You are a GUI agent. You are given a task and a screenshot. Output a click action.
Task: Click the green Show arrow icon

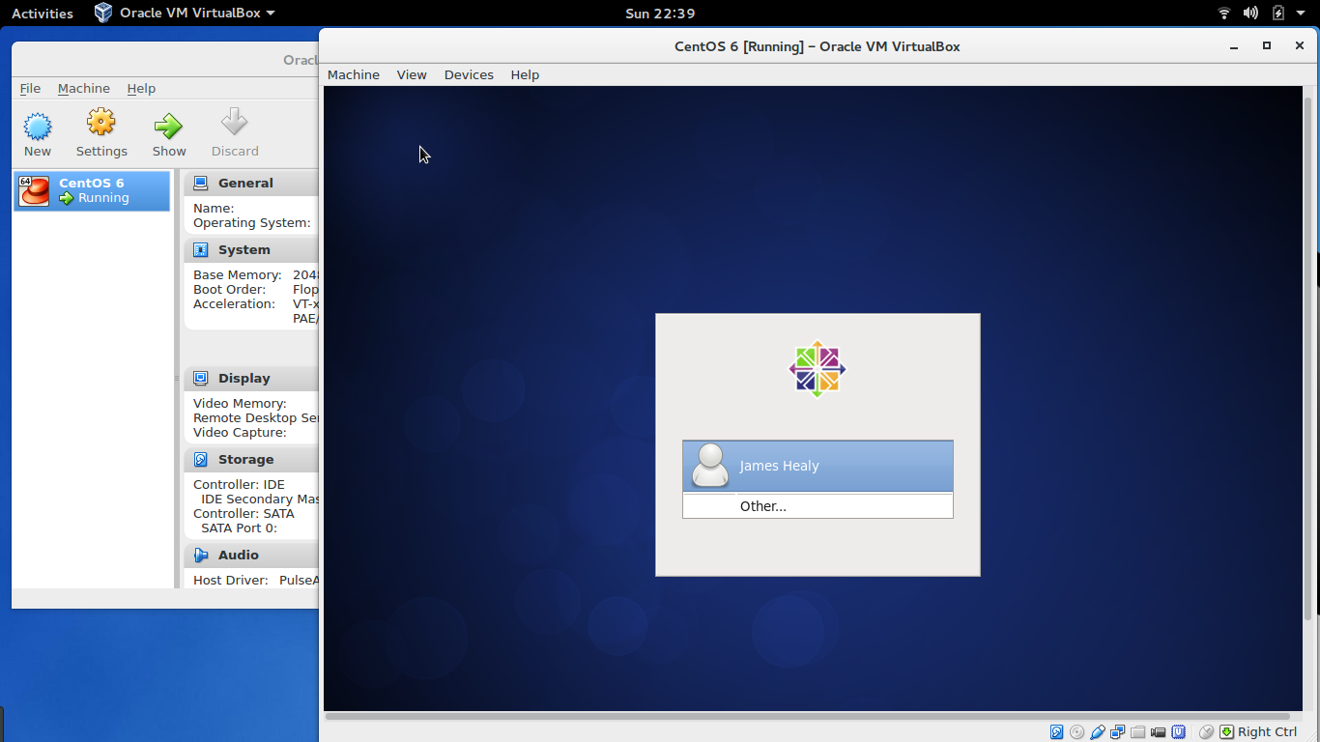tap(168, 126)
